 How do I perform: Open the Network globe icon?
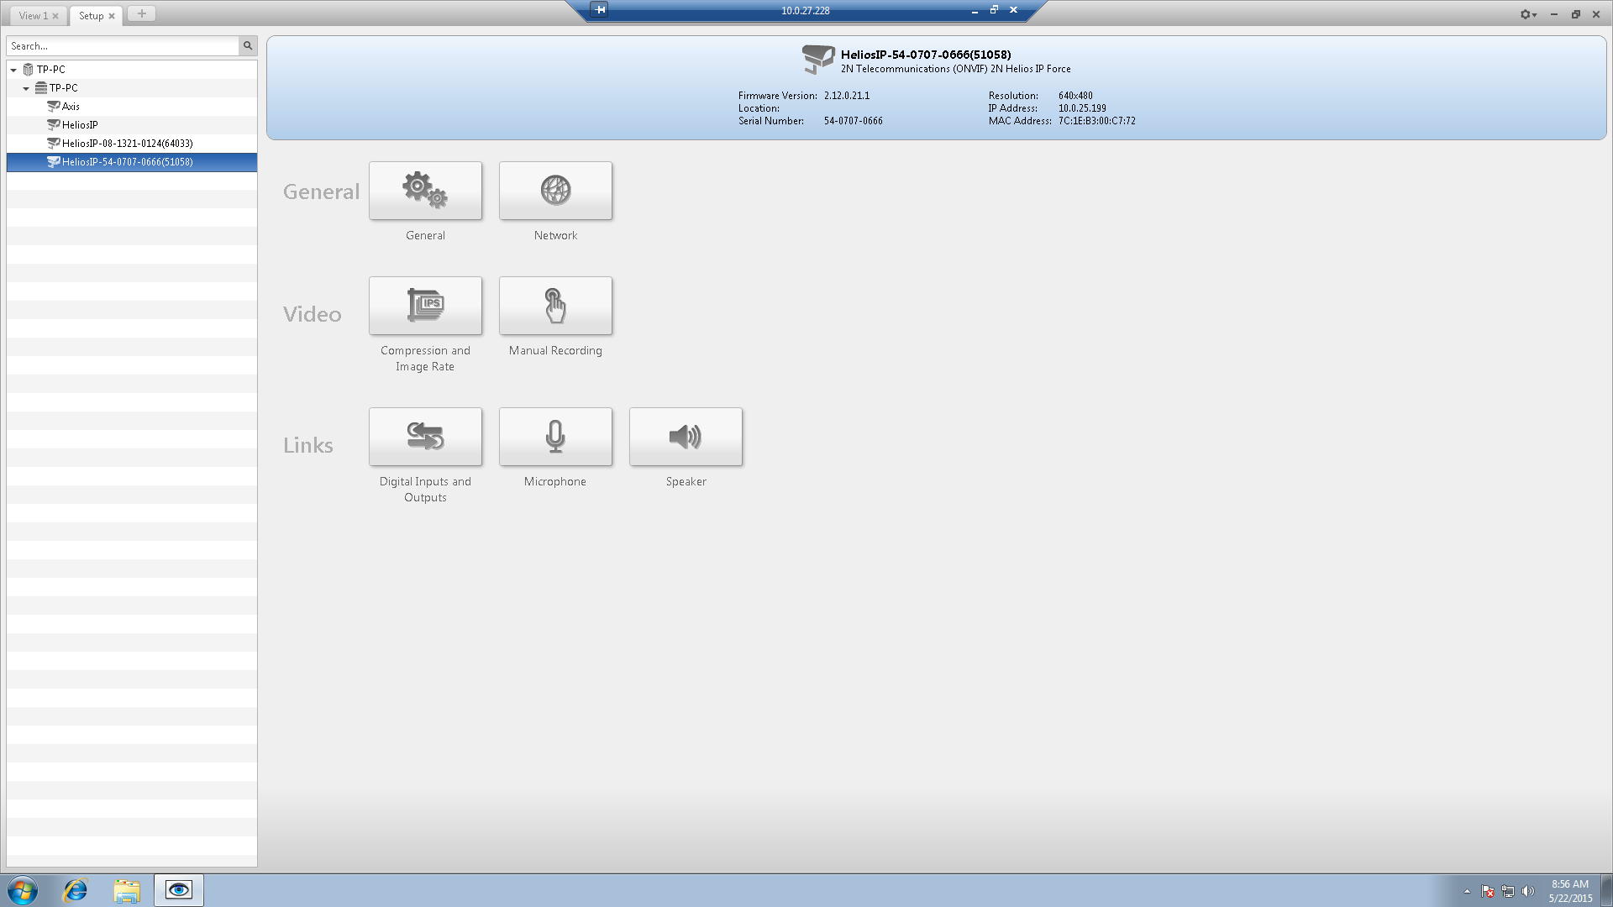(555, 191)
